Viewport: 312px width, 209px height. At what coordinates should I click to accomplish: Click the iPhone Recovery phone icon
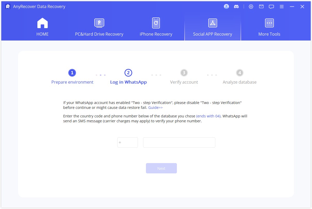[156, 23]
